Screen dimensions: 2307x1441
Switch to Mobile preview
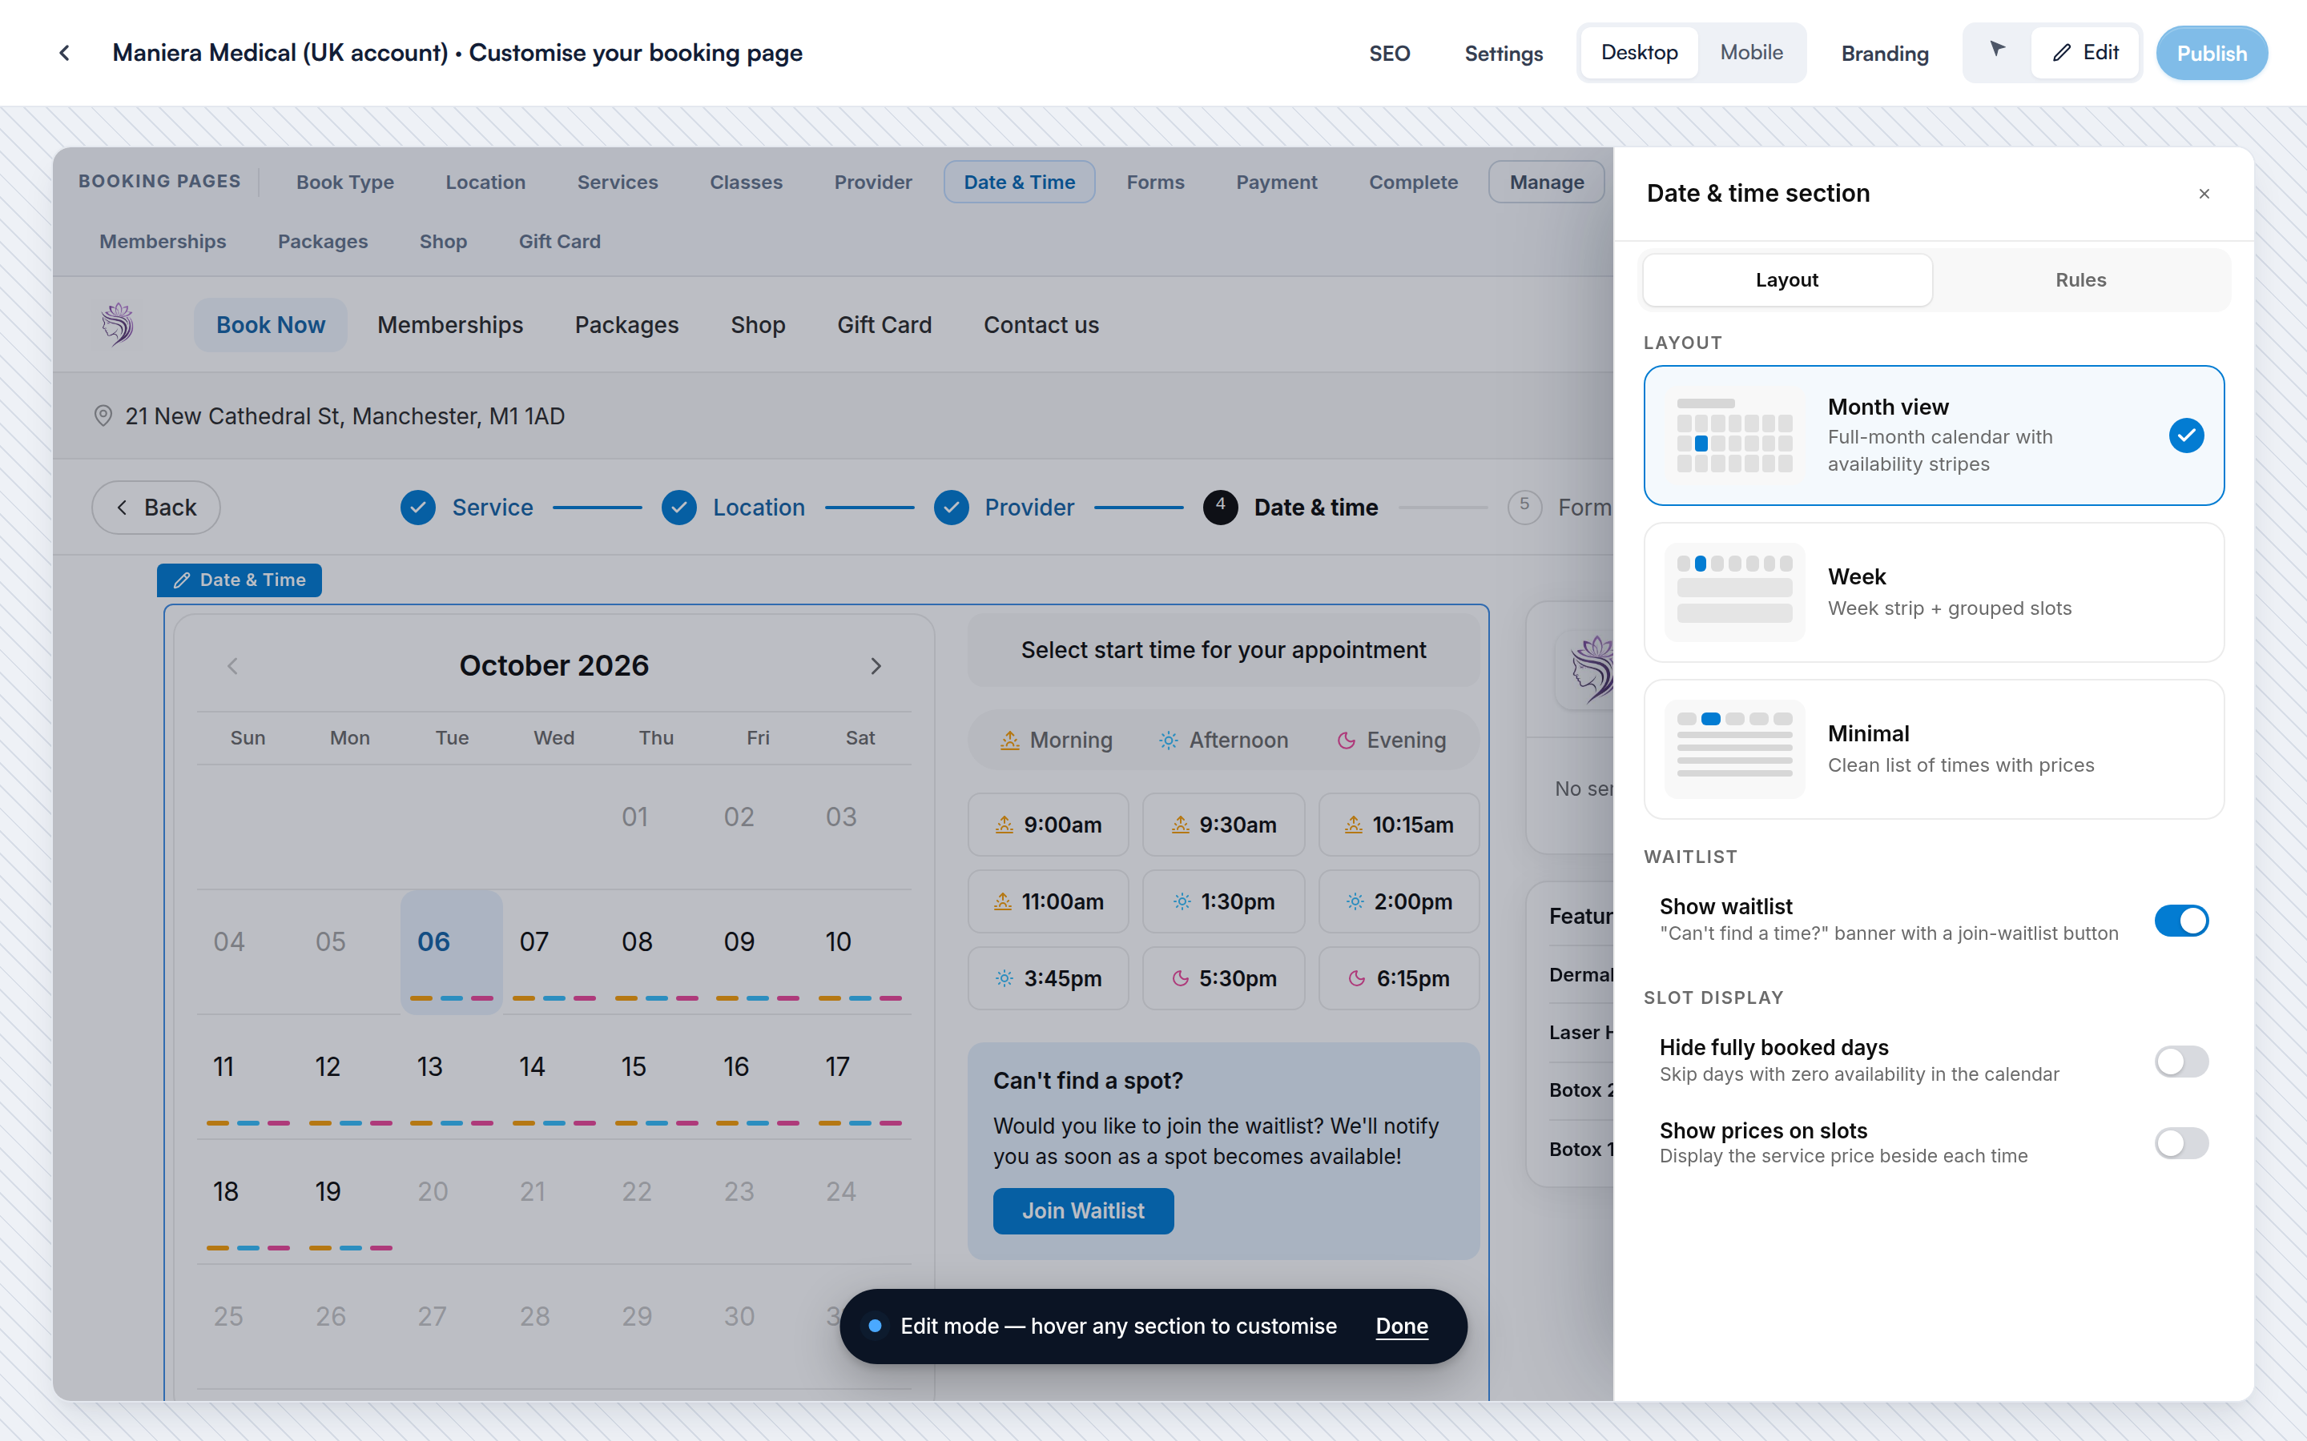point(1751,52)
